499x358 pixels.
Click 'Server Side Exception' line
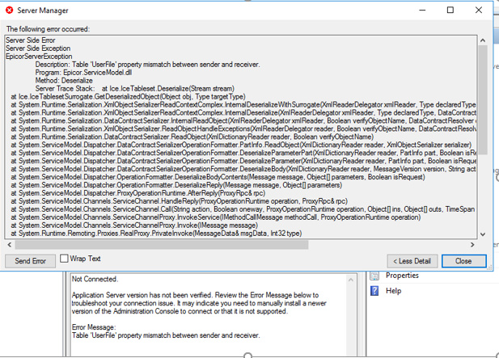click(x=38, y=48)
